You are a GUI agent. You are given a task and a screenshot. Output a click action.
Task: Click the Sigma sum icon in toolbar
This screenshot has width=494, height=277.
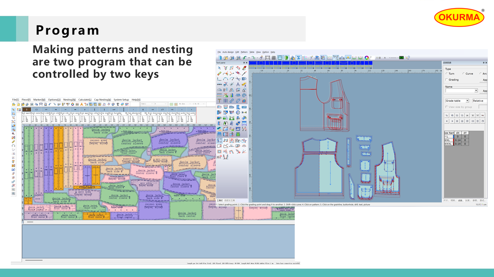coord(298,58)
